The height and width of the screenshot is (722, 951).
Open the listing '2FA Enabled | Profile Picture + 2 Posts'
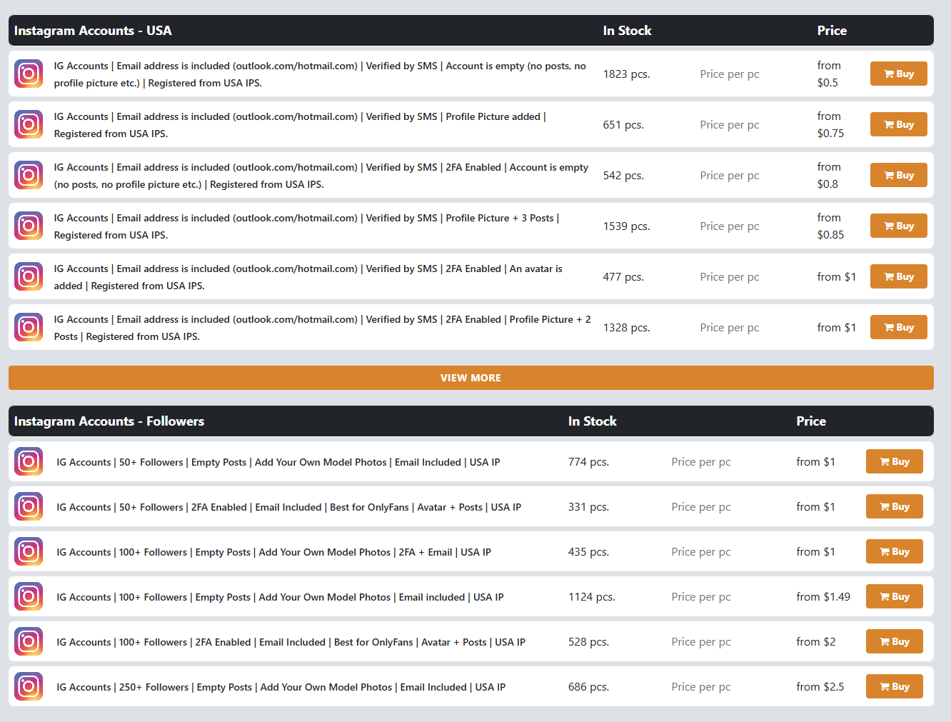tap(322, 328)
